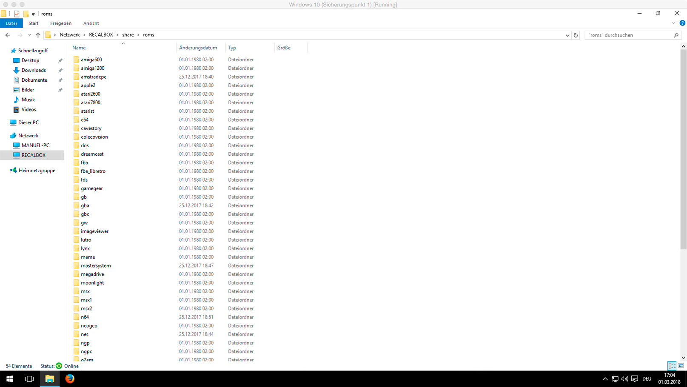Open Bilder in quick access
The width and height of the screenshot is (687, 387).
(28, 90)
